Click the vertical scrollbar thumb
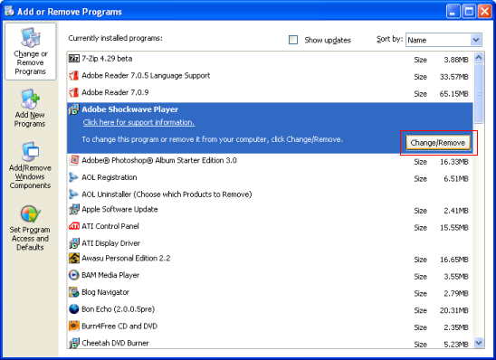Screen dimensions: 496x360 tap(479, 93)
